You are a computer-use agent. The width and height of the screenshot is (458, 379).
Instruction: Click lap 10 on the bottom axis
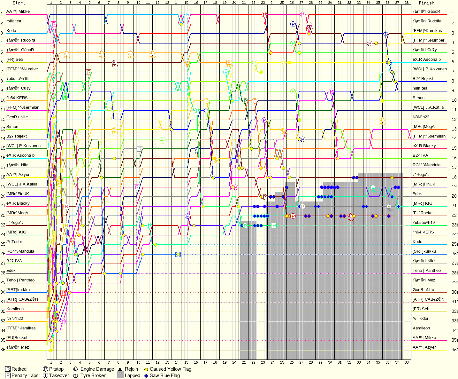pos(138,362)
